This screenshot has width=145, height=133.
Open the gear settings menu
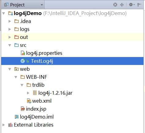132,5
